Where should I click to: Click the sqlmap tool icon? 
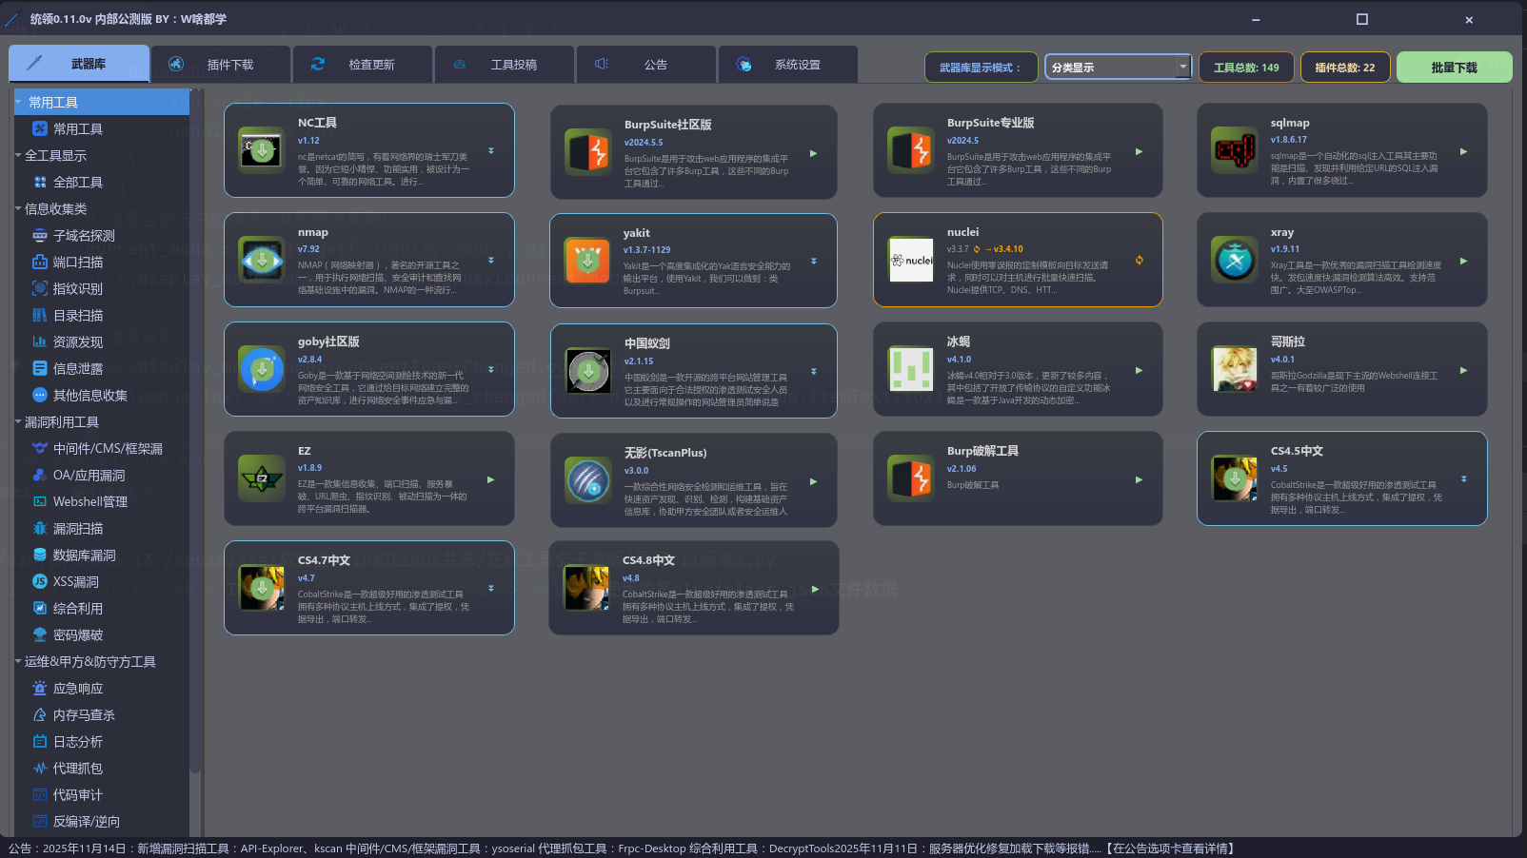point(1234,150)
